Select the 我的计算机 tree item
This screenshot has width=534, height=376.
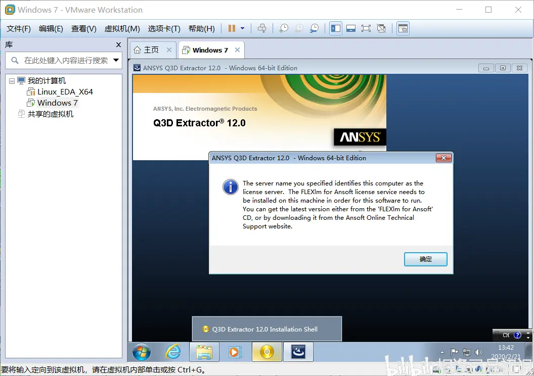click(47, 81)
